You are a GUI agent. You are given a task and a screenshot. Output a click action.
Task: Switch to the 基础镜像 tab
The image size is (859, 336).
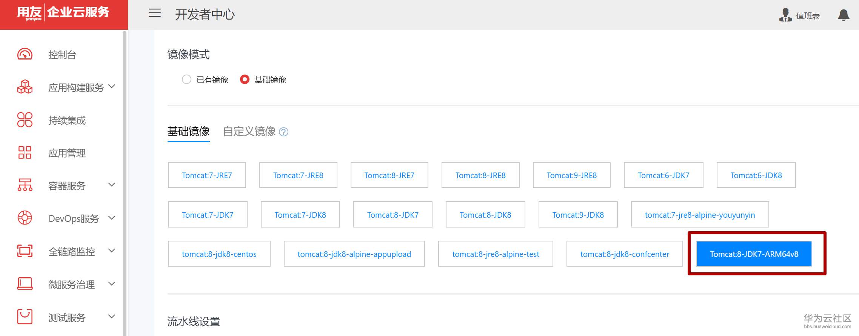(x=189, y=131)
